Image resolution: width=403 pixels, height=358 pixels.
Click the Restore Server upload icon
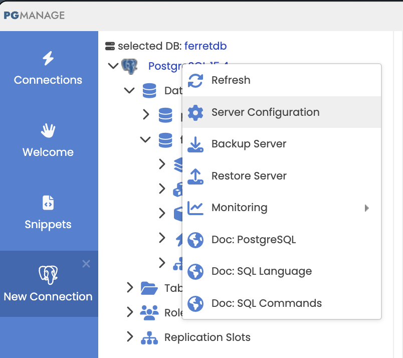[x=195, y=175]
